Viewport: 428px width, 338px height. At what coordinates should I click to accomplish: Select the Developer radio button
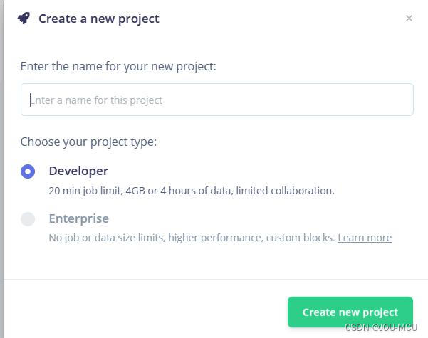tap(28, 171)
